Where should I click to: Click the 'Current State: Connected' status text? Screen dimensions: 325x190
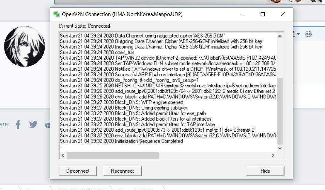(x=84, y=26)
